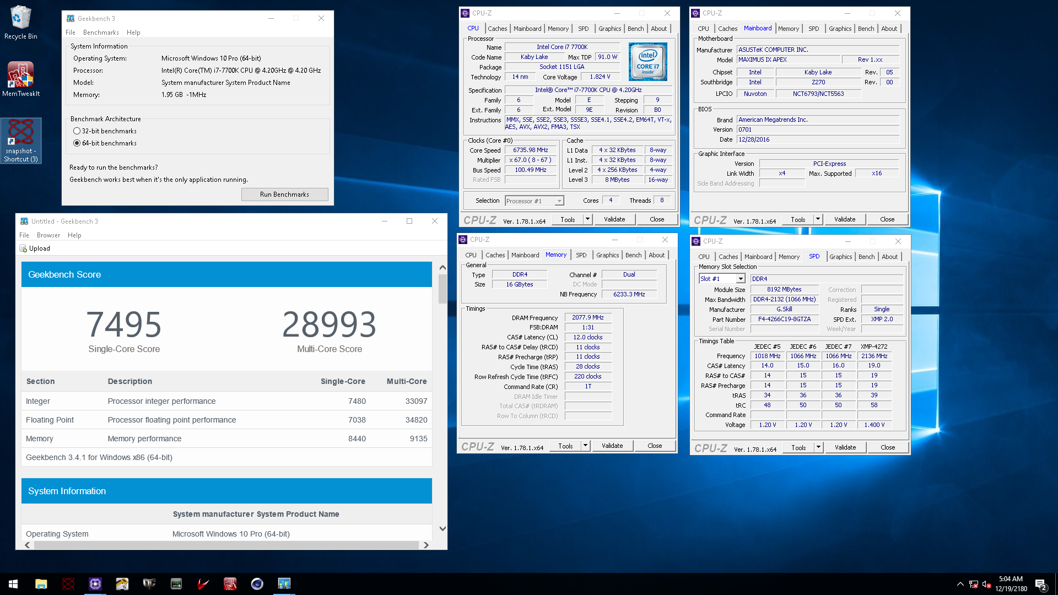This screenshot has width=1058, height=595.
Task: Click the red checkmark swoosh taskbar icon
Action: (203, 584)
